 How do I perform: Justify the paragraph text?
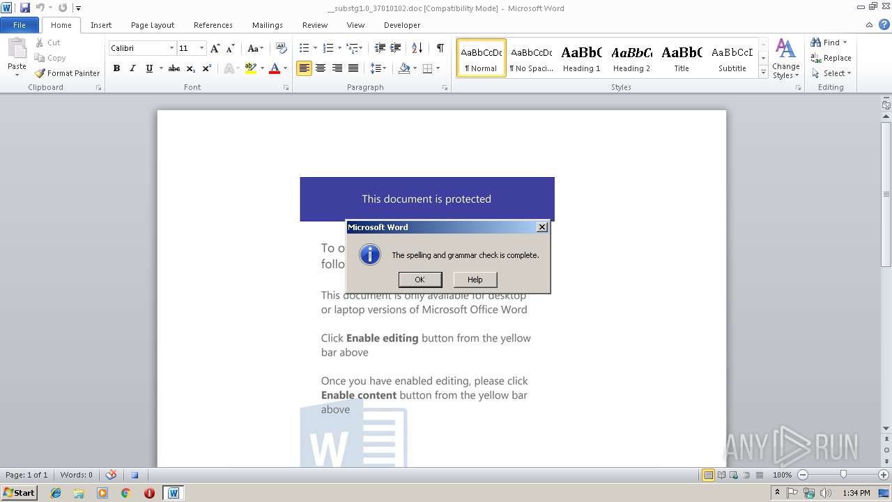pyautogui.click(x=353, y=68)
